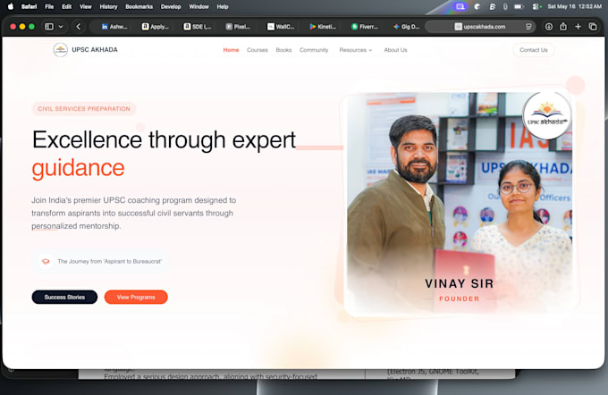Click the Success Stories button

[64, 297]
